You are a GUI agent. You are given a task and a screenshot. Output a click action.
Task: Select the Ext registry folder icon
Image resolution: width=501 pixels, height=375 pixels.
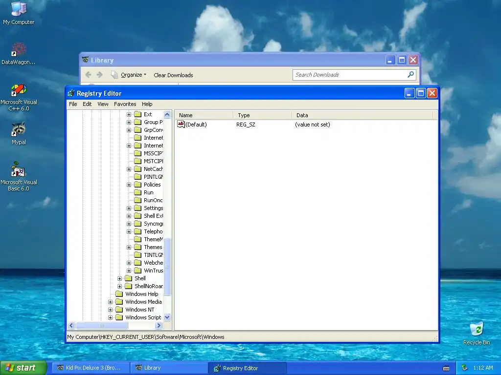click(x=137, y=114)
